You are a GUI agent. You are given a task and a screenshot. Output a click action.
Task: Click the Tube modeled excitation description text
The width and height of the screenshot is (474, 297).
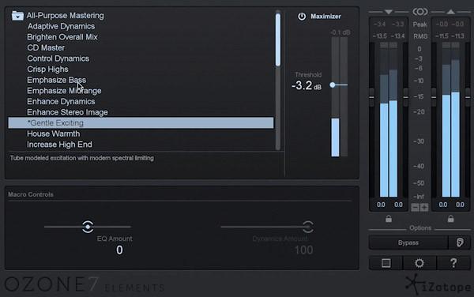coord(82,158)
